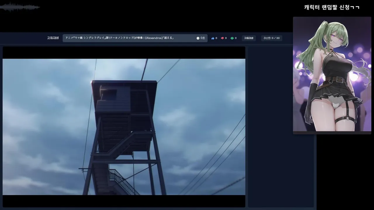The image size is (374, 210).
Task: Open the 리스트: 0 / 30 playlist button
Action: pos(271,38)
